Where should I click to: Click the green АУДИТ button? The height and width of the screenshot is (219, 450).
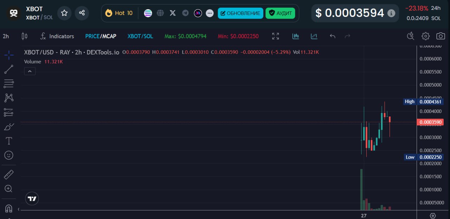point(280,13)
